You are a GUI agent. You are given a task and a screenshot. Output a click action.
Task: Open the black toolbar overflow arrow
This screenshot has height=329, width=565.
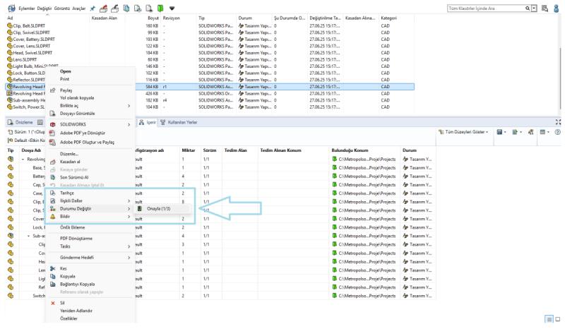[x=172, y=8]
